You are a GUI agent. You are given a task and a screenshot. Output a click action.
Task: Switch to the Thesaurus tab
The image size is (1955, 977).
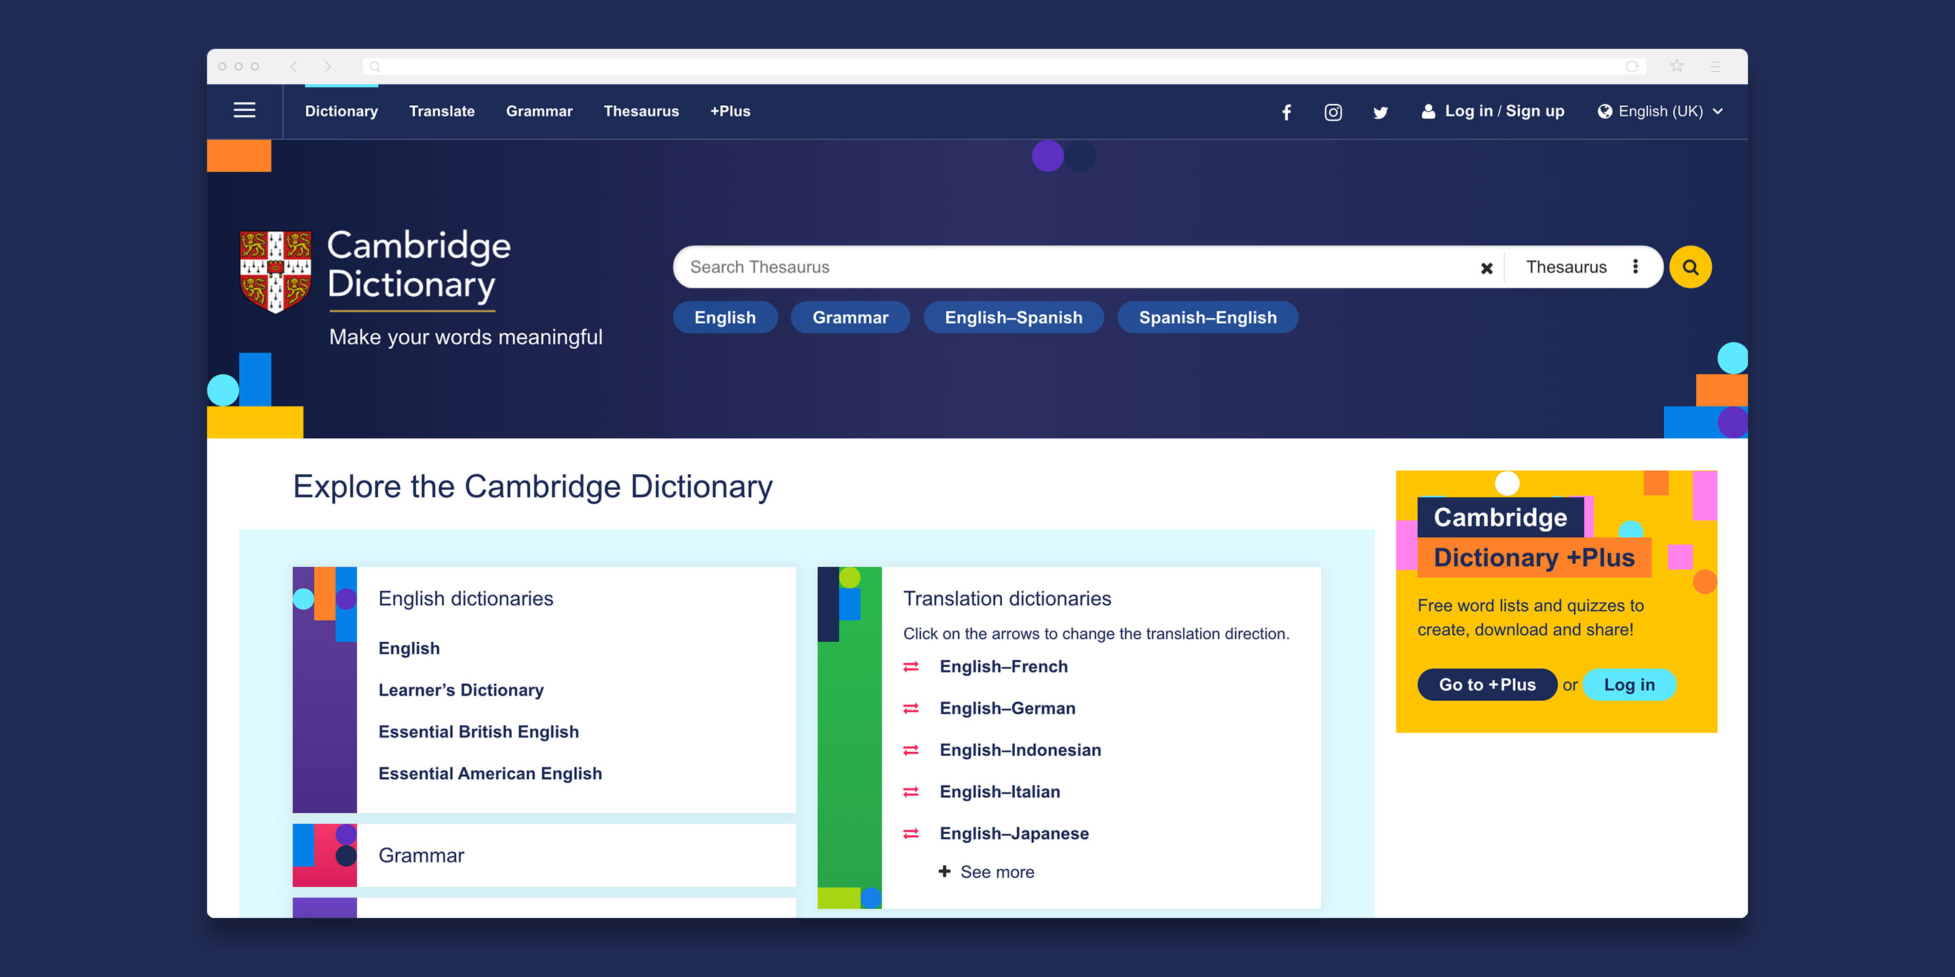tap(641, 111)
